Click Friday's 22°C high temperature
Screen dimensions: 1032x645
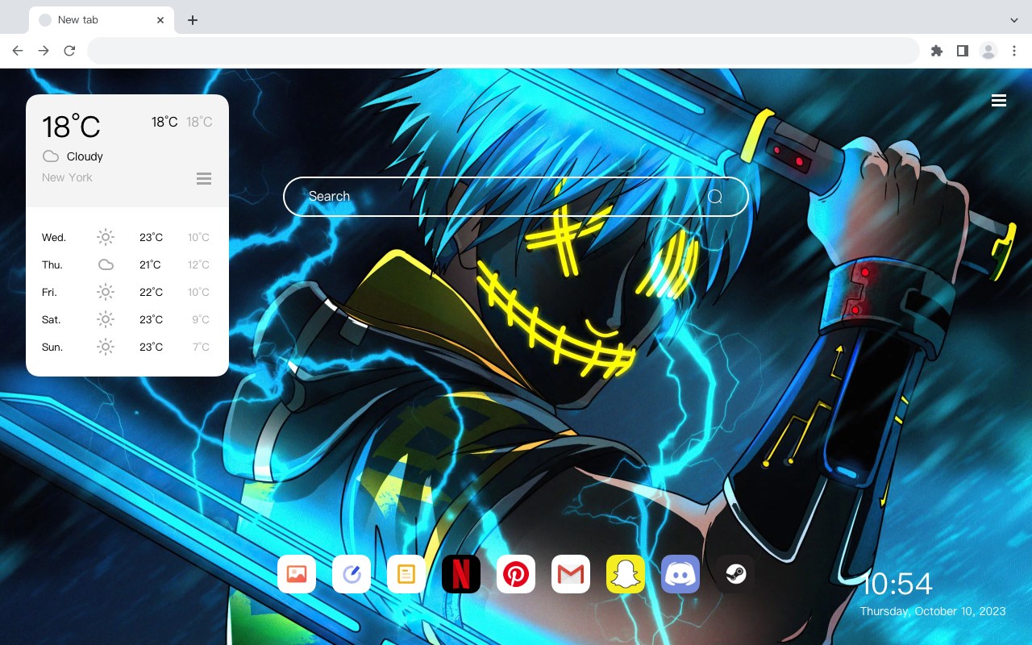coord(151,292)
